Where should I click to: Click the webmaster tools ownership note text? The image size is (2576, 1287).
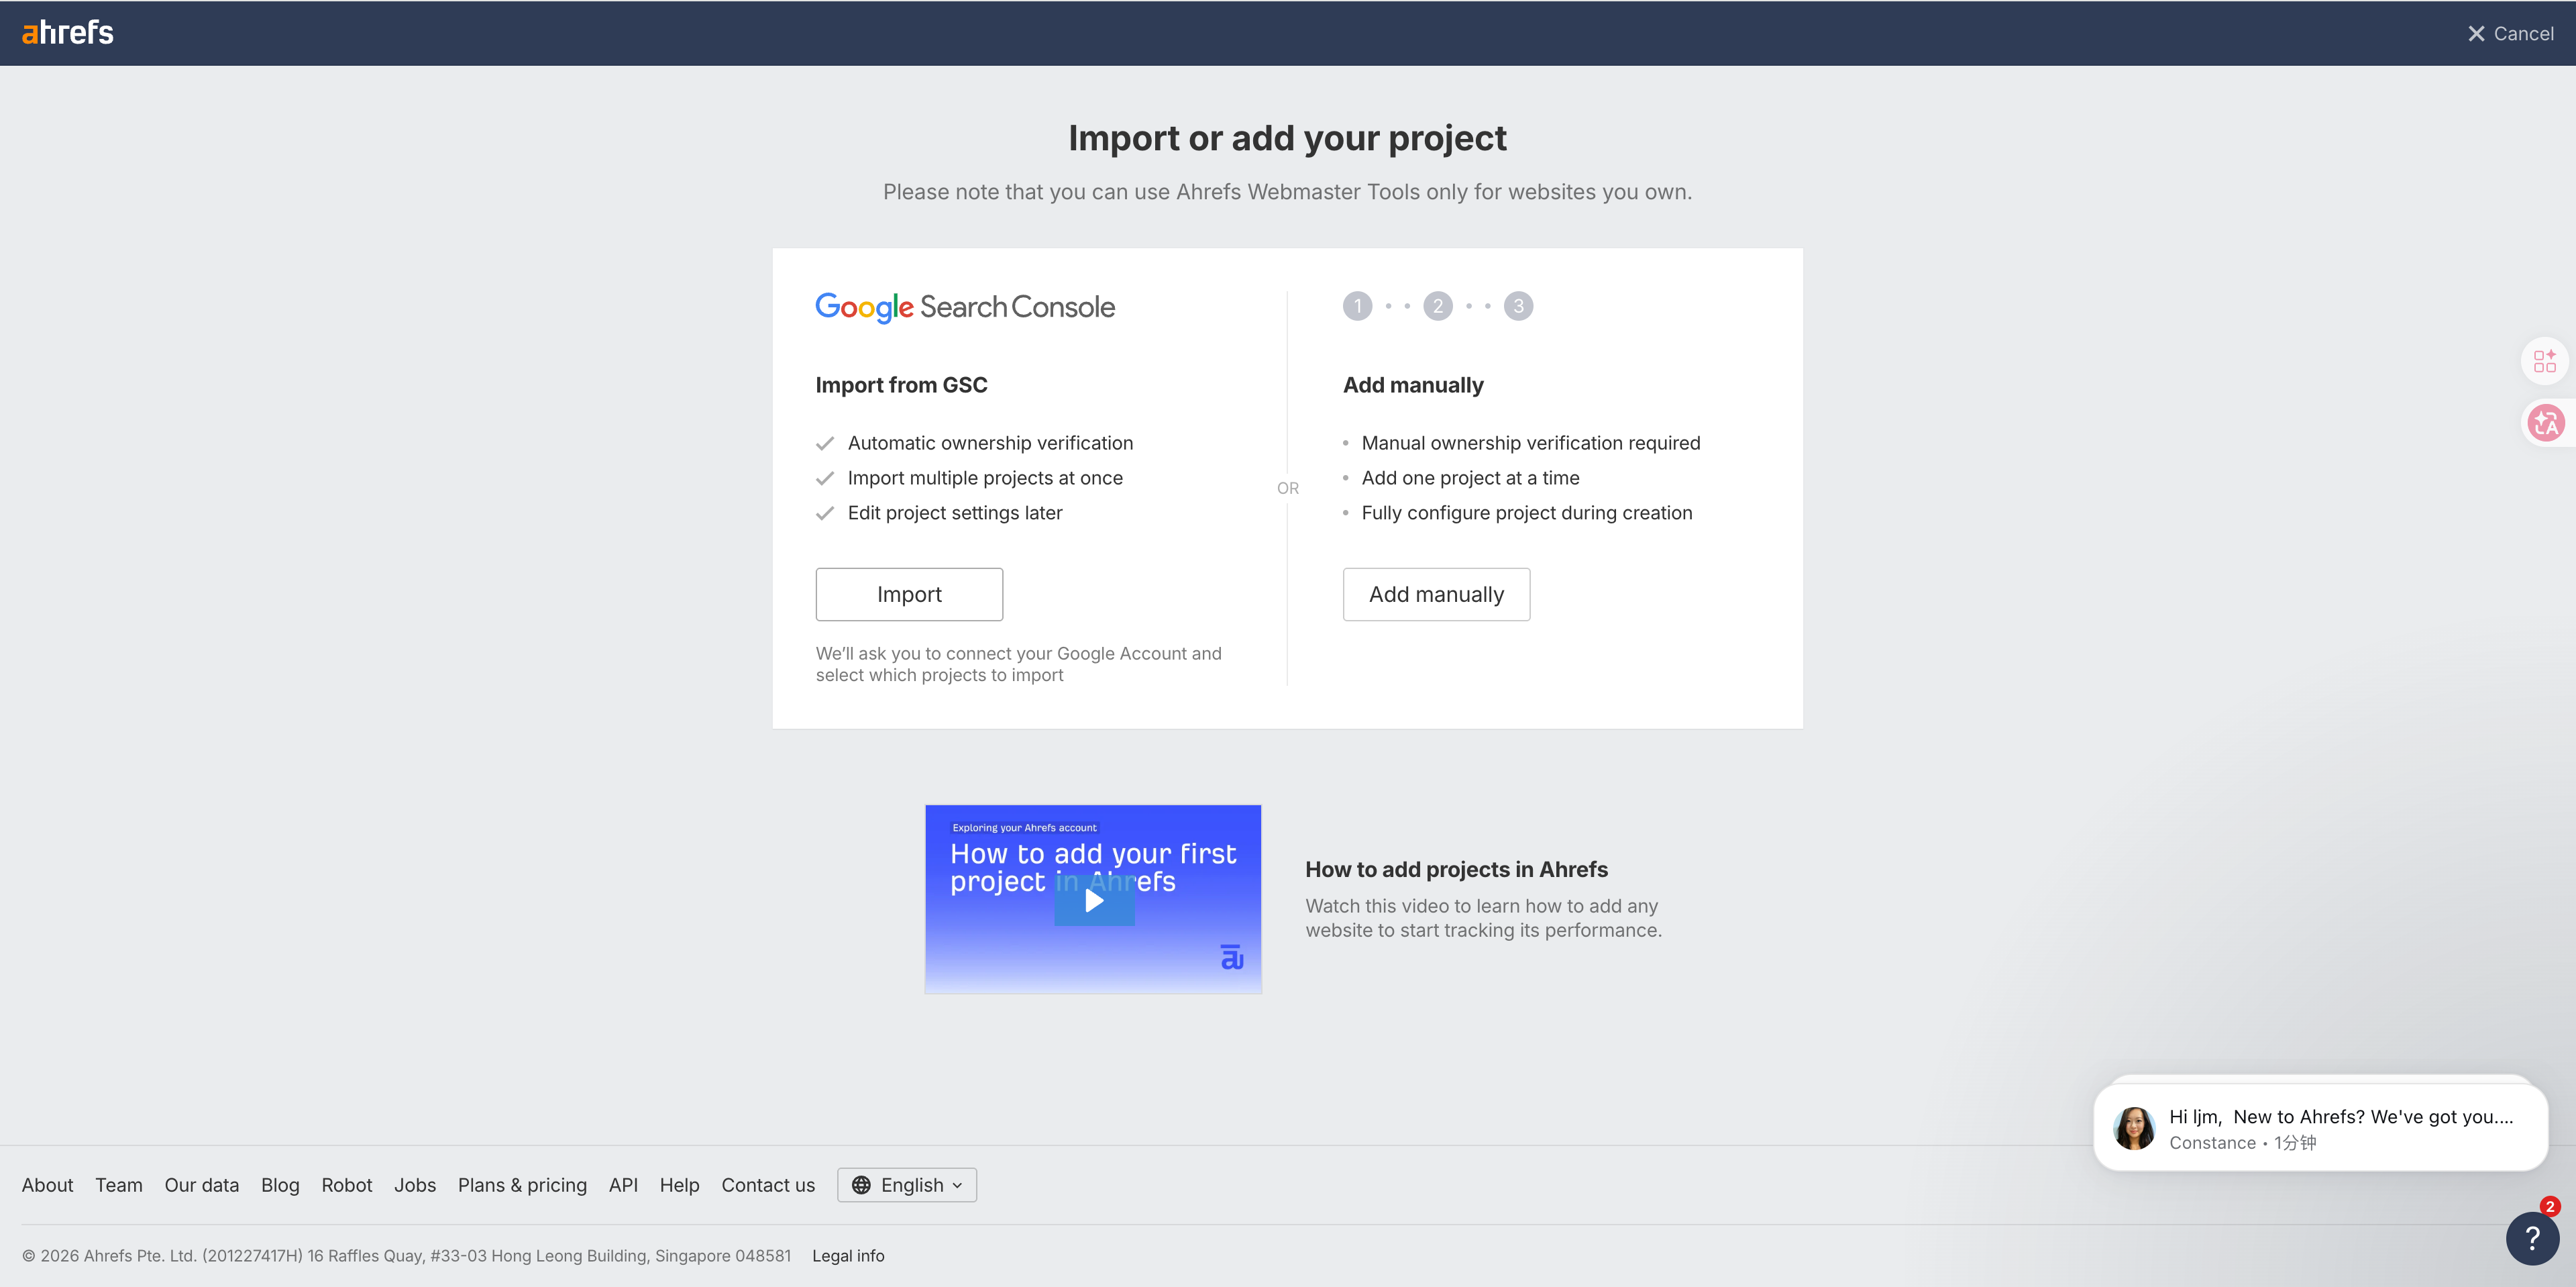point(1287,192)
